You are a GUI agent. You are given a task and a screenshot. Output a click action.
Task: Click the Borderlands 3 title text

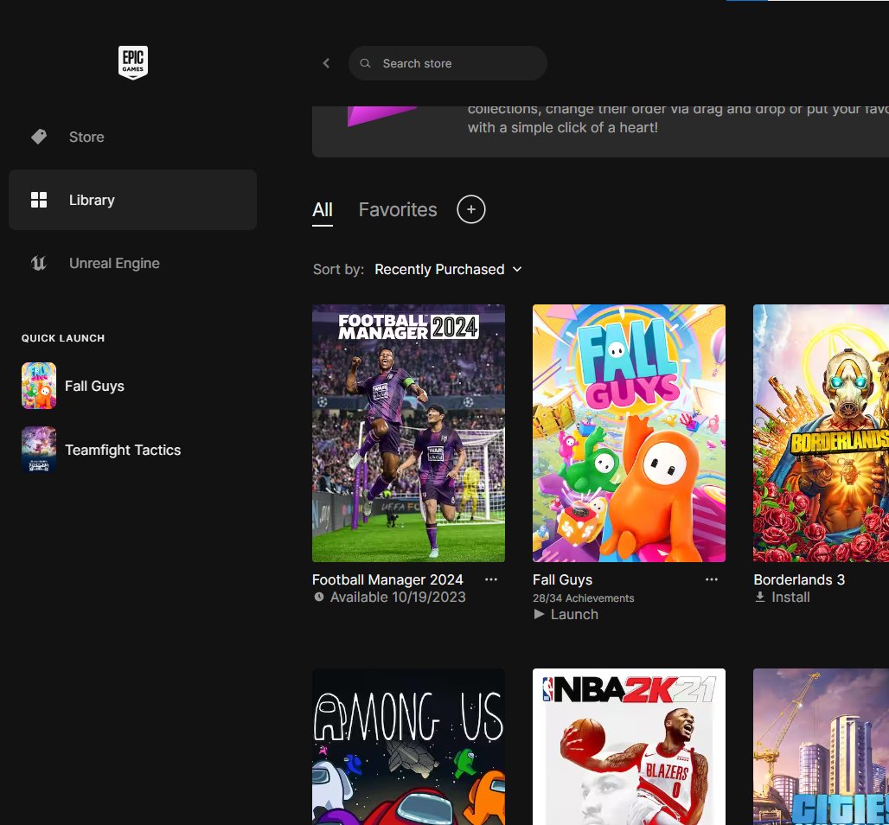[799, 579]
